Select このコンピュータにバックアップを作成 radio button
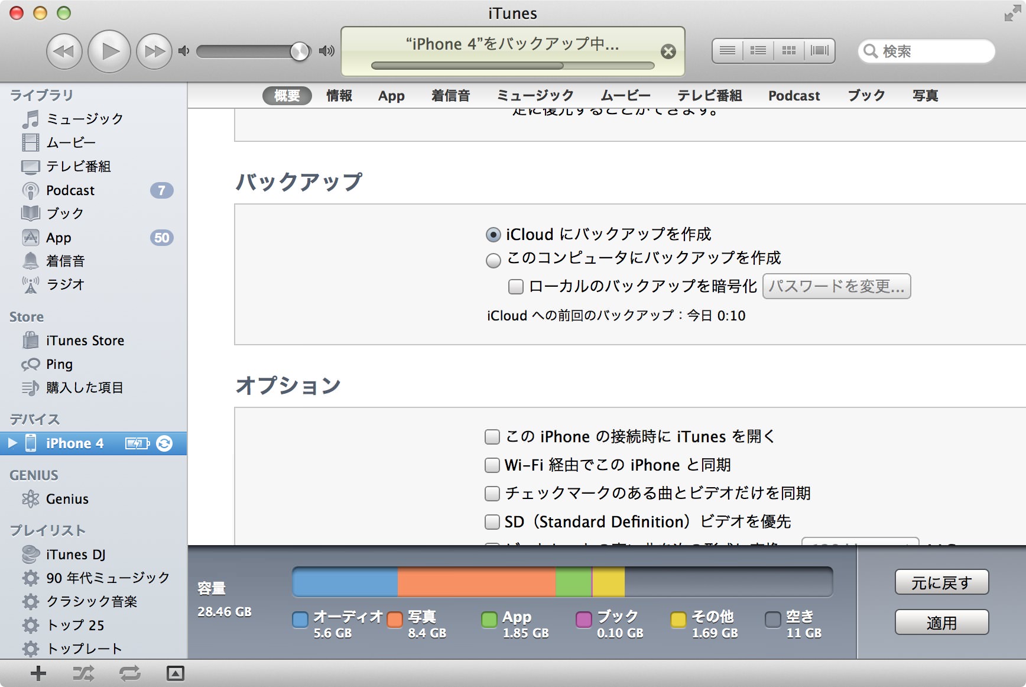The width and height of the screenshot is (1026, 687). (x=493, y=260)
